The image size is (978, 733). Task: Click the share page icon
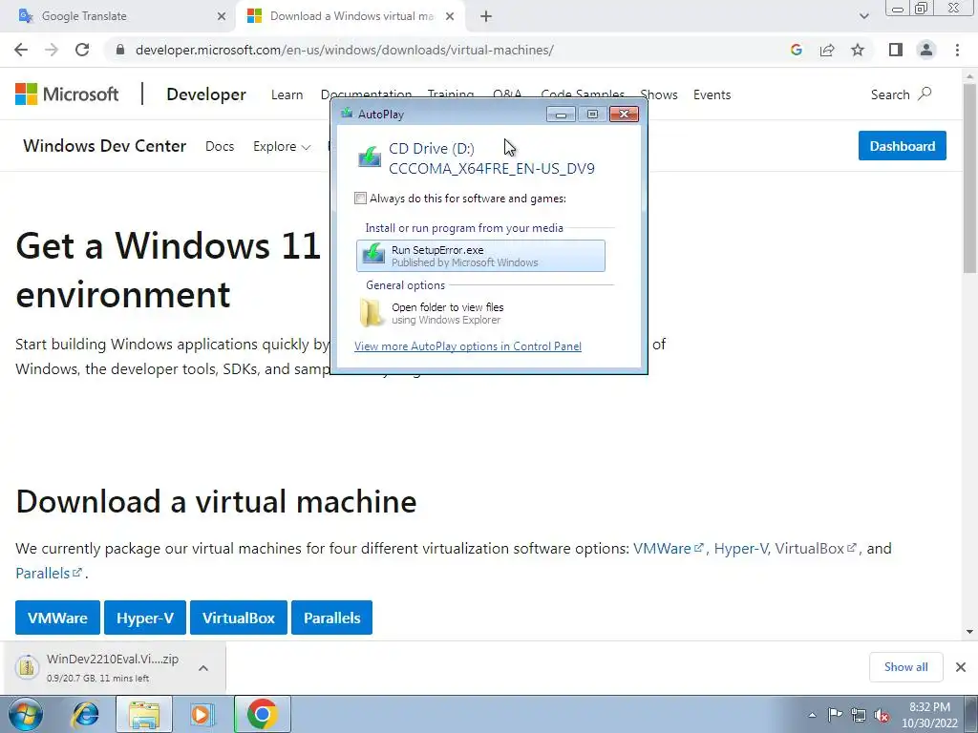827,50
